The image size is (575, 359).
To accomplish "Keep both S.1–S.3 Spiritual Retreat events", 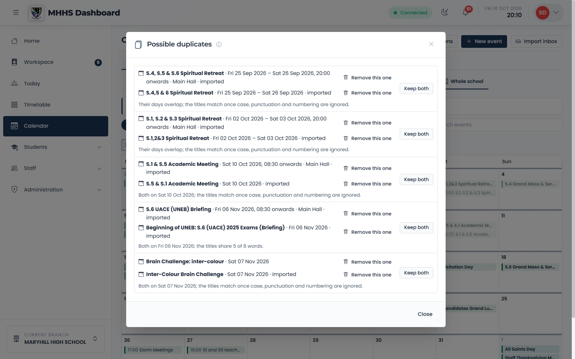I will 416,134.
